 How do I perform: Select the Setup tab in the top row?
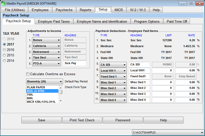coord(103,10)
